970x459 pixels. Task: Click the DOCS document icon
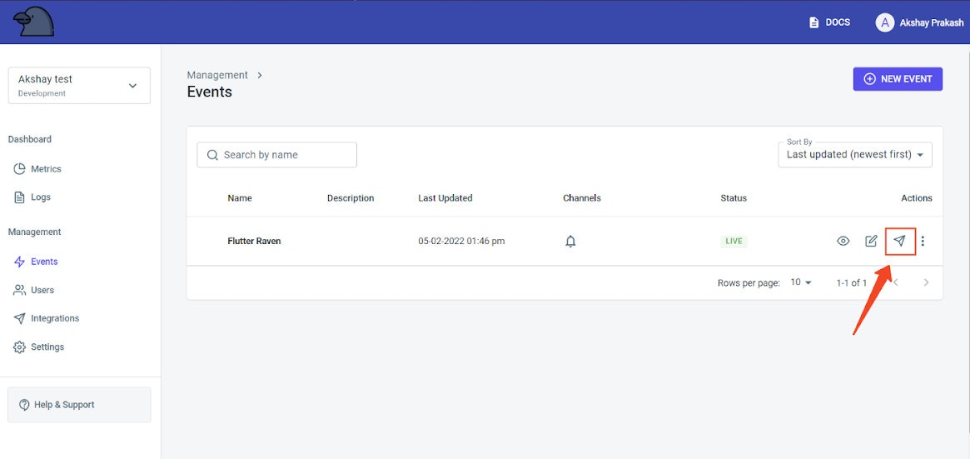814,22
